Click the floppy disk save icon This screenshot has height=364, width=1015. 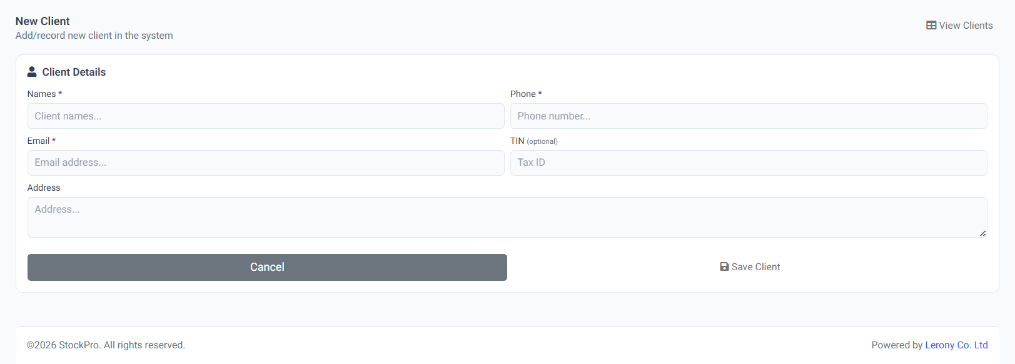pyautogui.click(x=724, y=267)
